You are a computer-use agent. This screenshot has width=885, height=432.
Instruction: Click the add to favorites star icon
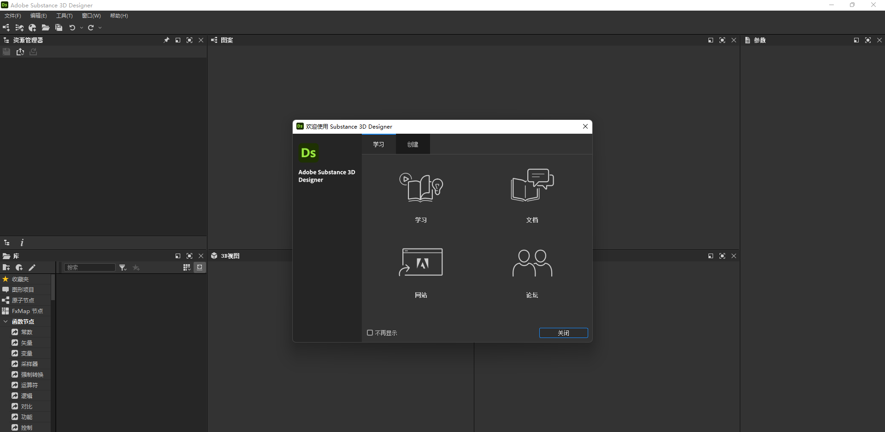(x=136, y=267)
